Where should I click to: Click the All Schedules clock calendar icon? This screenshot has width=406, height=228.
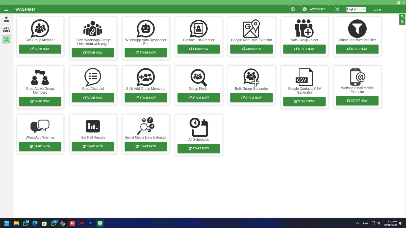pos(199,127)
